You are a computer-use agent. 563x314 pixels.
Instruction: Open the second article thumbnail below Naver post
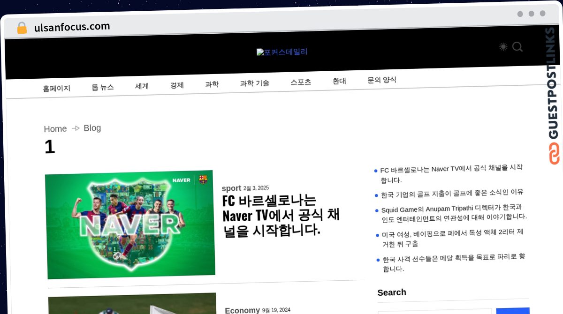[x=132, y=304]
